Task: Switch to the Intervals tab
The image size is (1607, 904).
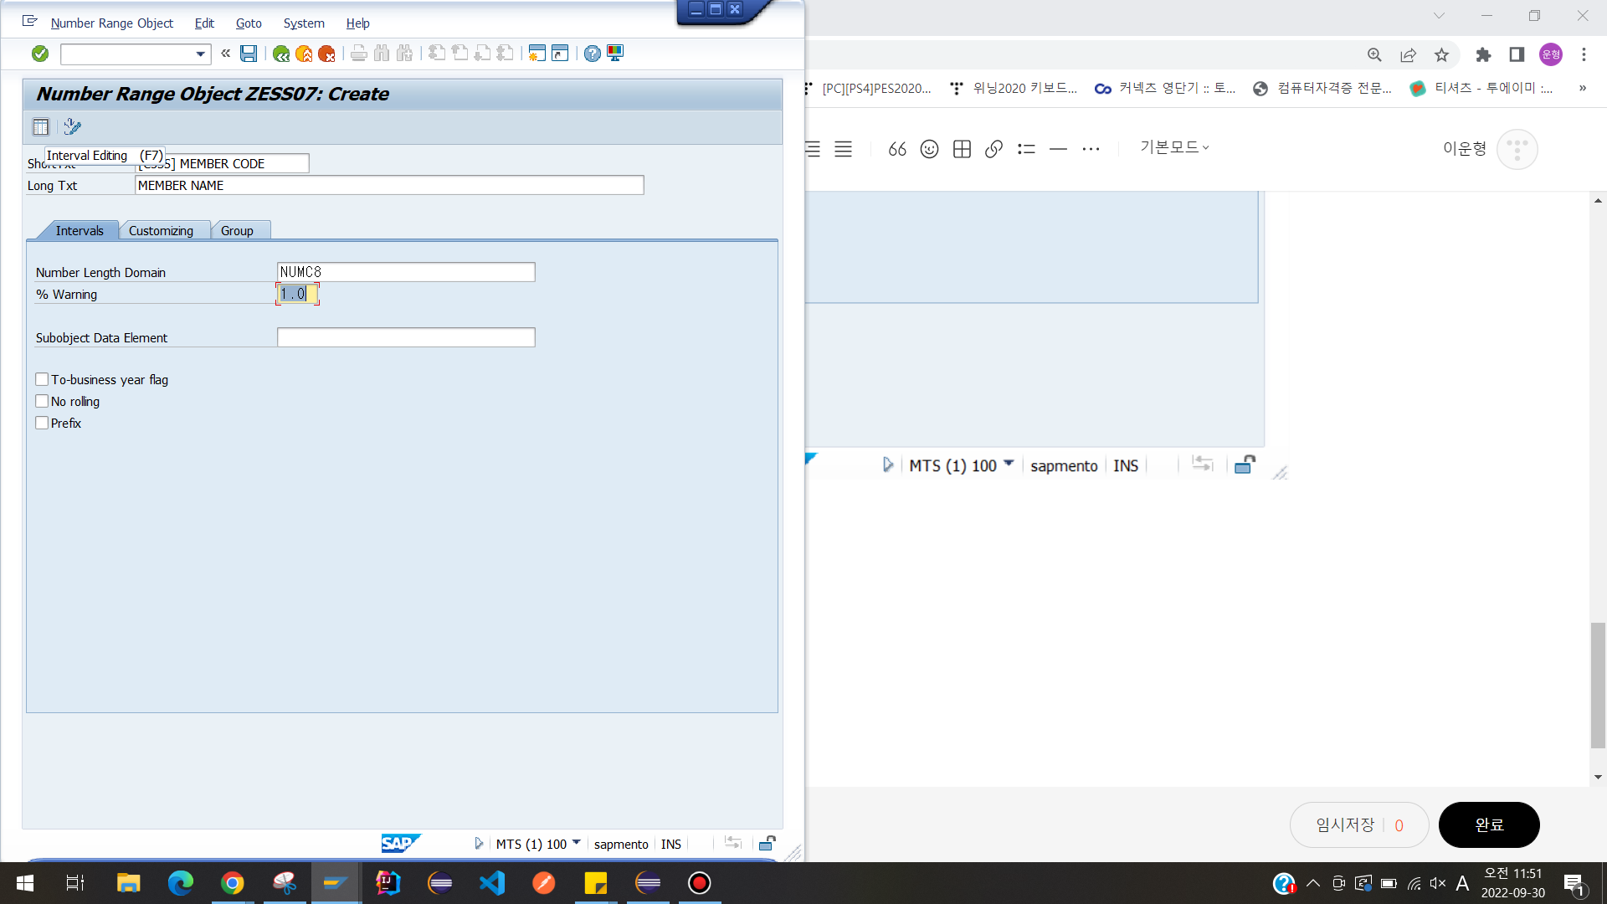Action: coord(80,231)
